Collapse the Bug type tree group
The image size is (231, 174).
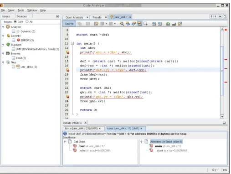(3, 45)
